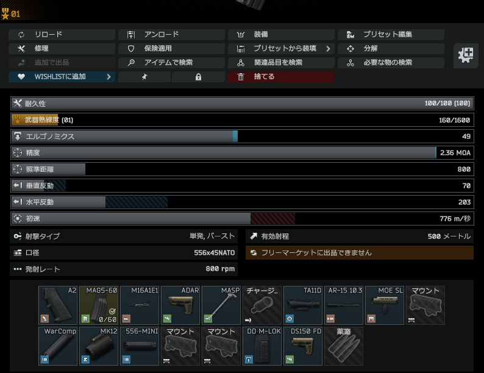Click the red 捨てる discard button
Viewport: 484px width, 373px height.
coord(281,77)
